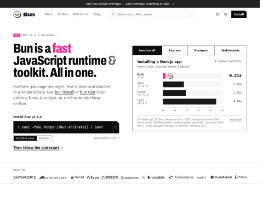
Task: Open the Docs menu item
Action: coord(48,14)
